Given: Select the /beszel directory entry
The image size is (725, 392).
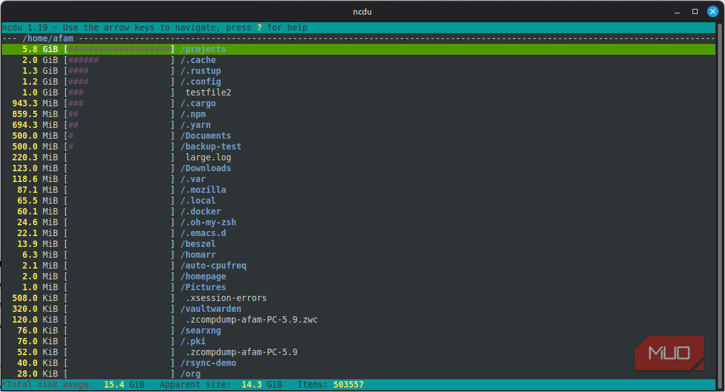Looking at the screenshot, I should coord(198,244).
